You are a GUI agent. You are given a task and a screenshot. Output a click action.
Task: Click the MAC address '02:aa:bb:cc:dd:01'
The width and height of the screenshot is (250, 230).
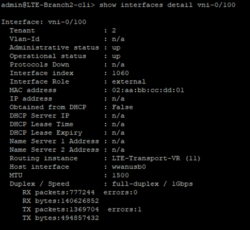click(x=148, y=90)
